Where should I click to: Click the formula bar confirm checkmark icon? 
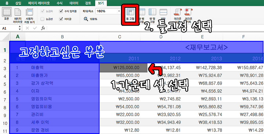tap(35, 28)
